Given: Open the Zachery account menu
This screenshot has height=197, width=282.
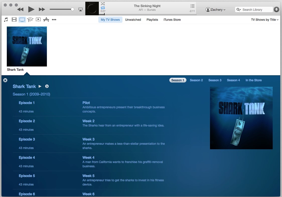Looking at the screenshot, I should coord(216,10).
